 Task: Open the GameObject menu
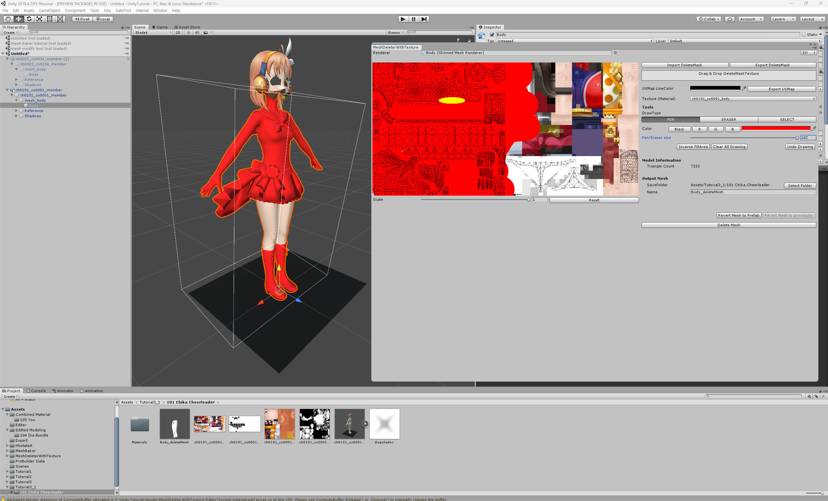(50, 10)
